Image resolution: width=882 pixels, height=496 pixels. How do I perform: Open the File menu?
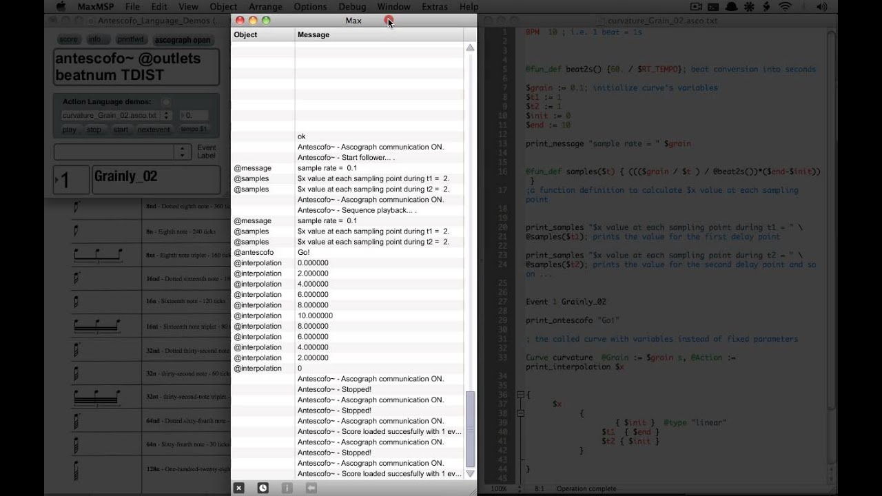click(x=132, y=7)
